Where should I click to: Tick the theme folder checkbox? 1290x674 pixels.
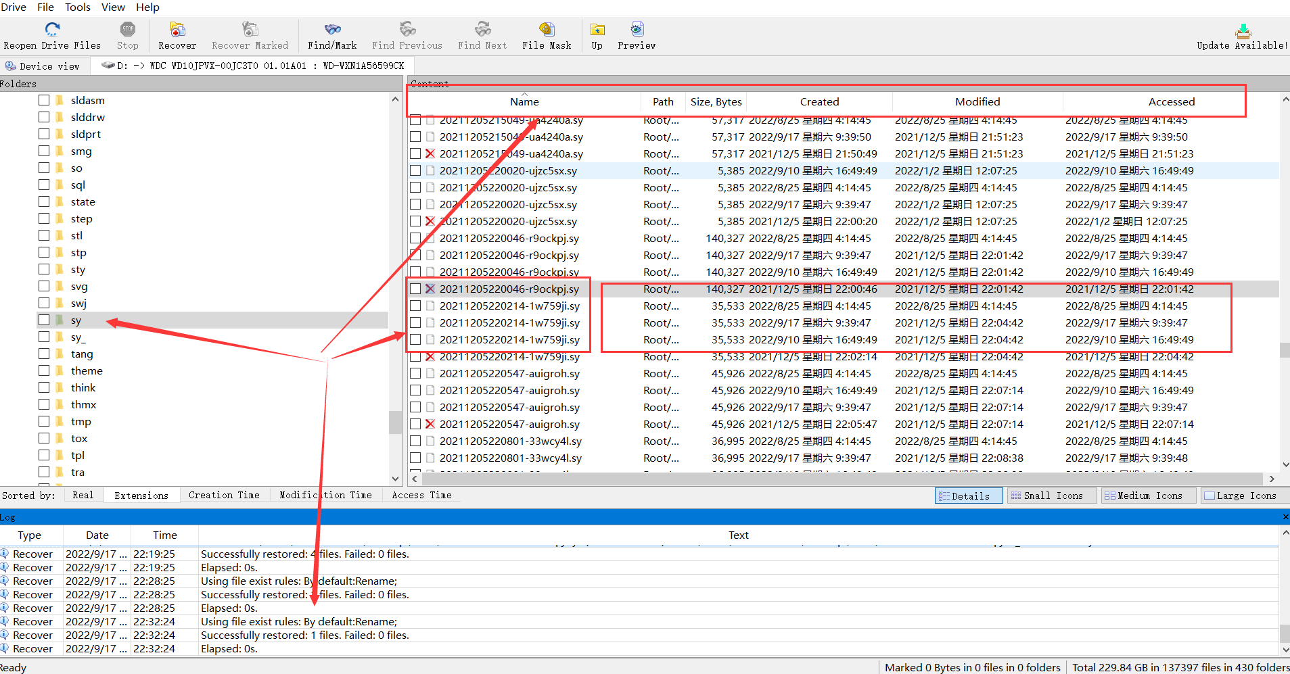(x=44, y=370)
